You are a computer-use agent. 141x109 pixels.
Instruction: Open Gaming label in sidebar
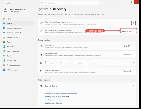[x=10, y=56]
